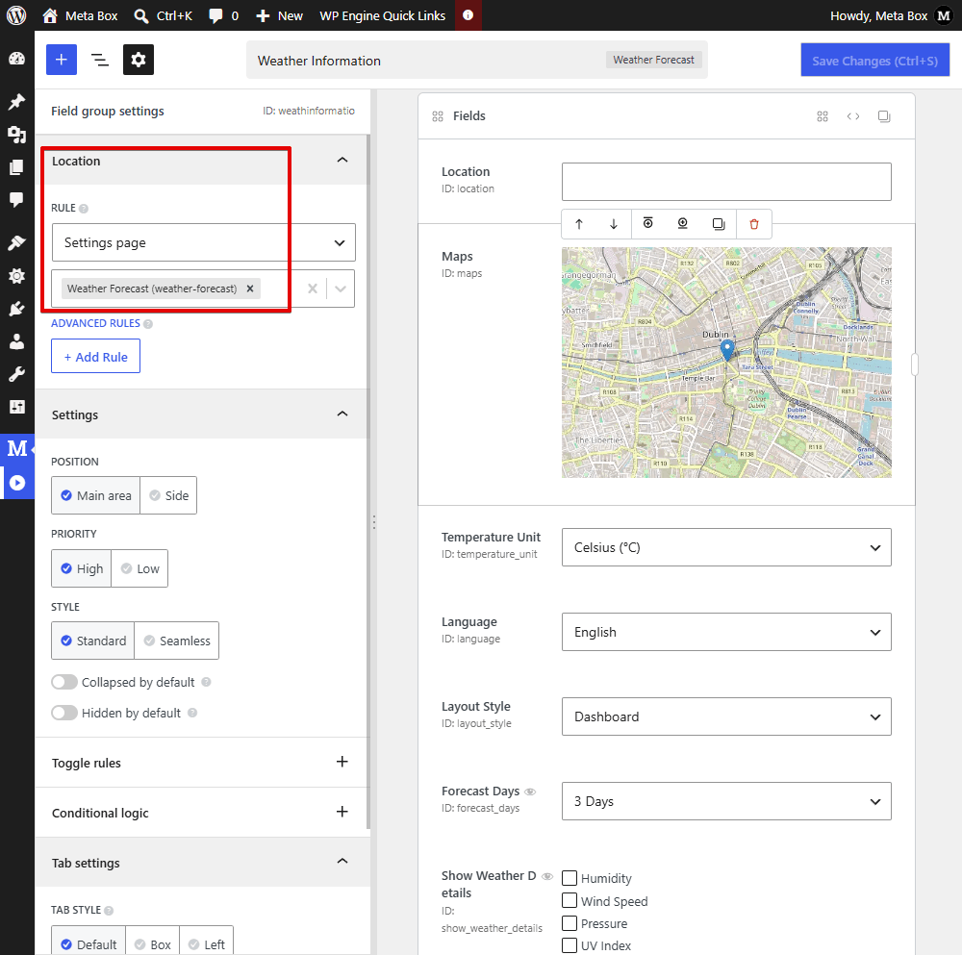962x955 pixels.
Task: Open the Dashboard icon in sidebar
Action: (x=17, y=59)
